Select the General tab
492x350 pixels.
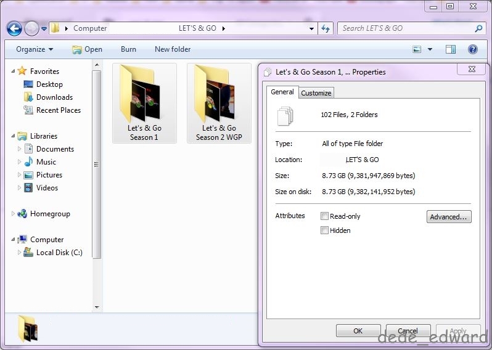click(x=282, y=92)
